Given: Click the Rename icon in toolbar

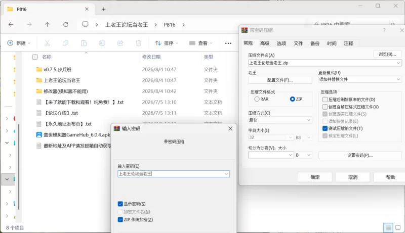Looking at the screenshot, I should (102, 43).
